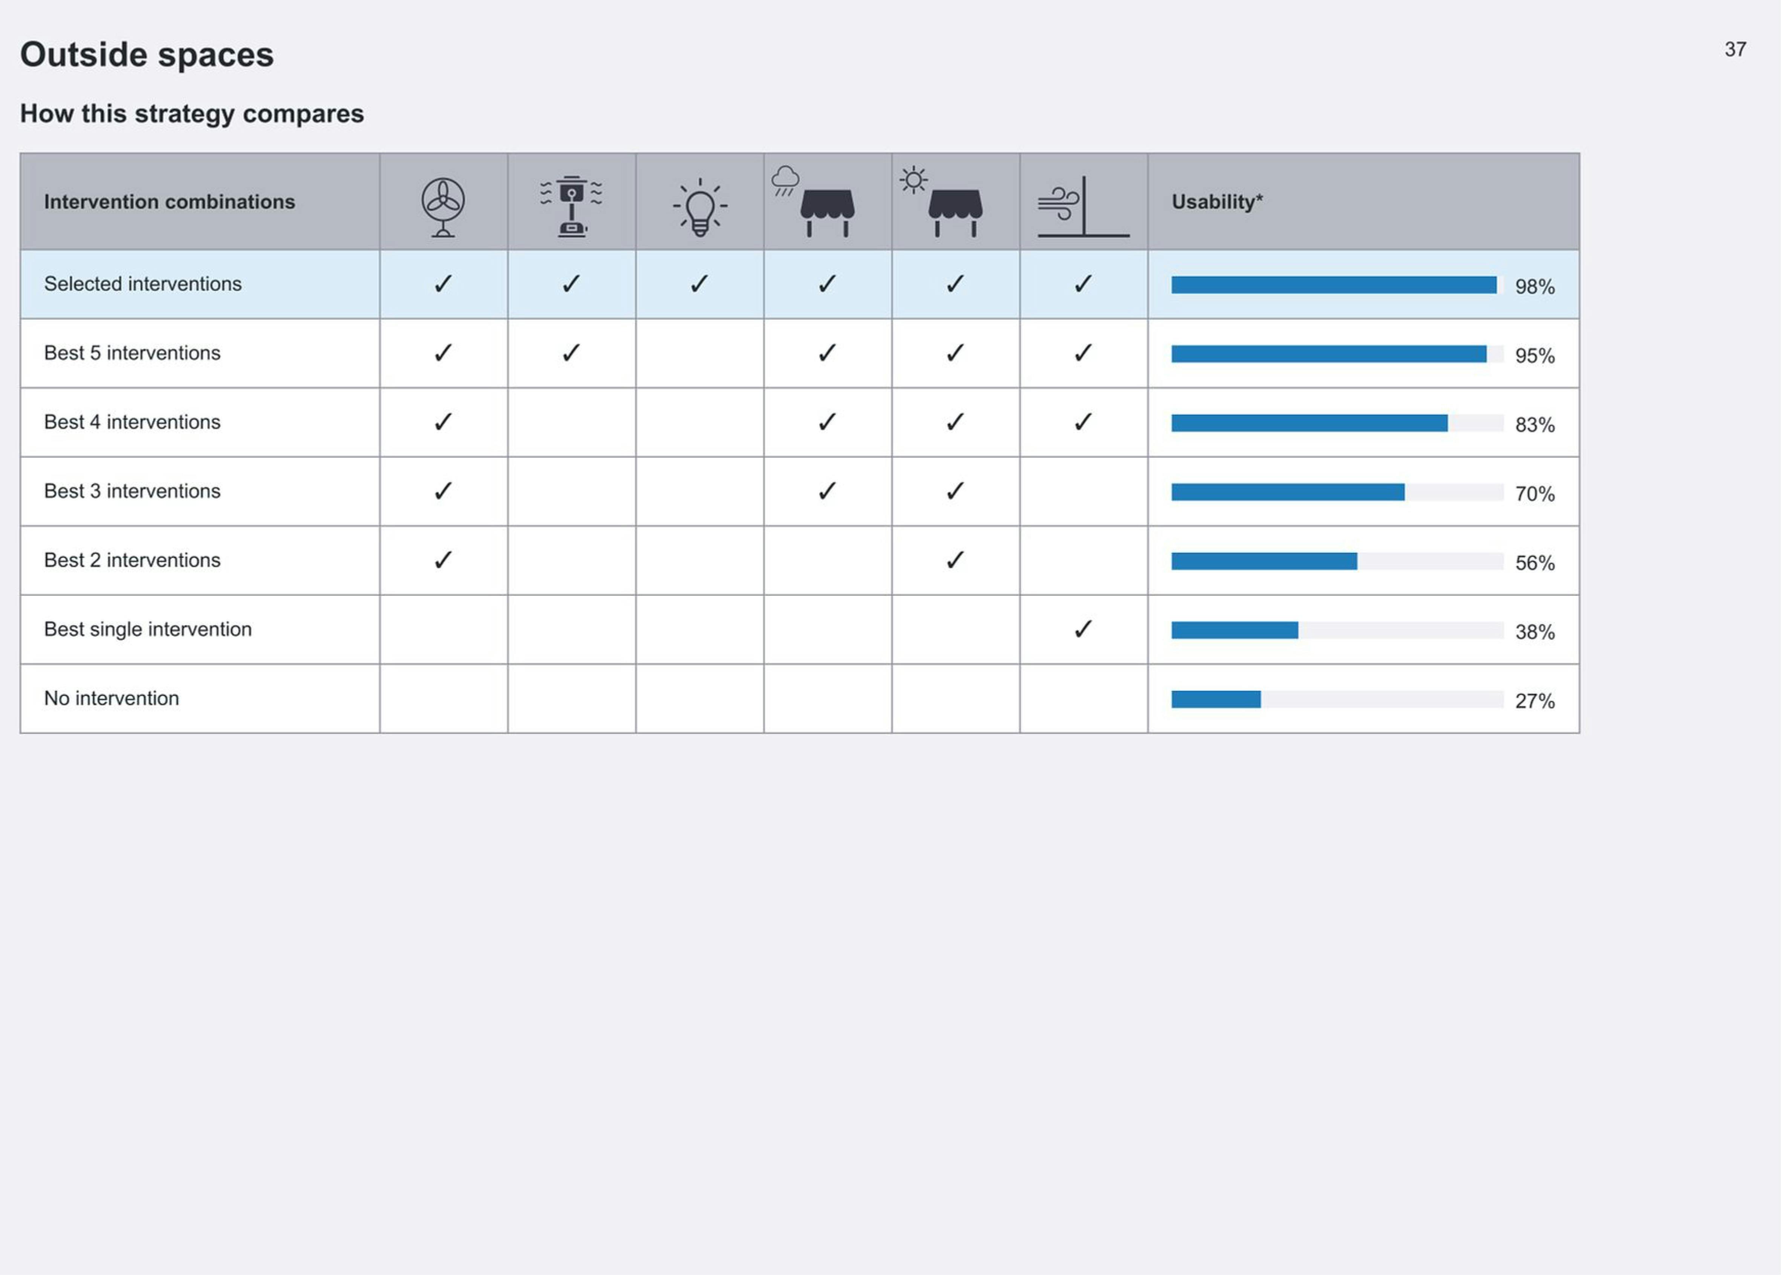This screenshot has width=1781, height=1275.
Task: Click the Intervention combinations header
Action: tap(170, 202)
